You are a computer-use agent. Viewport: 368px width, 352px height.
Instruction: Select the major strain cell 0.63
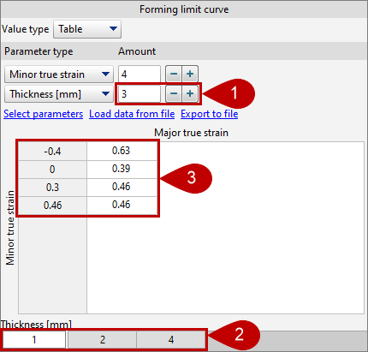[x=122, y=151]
